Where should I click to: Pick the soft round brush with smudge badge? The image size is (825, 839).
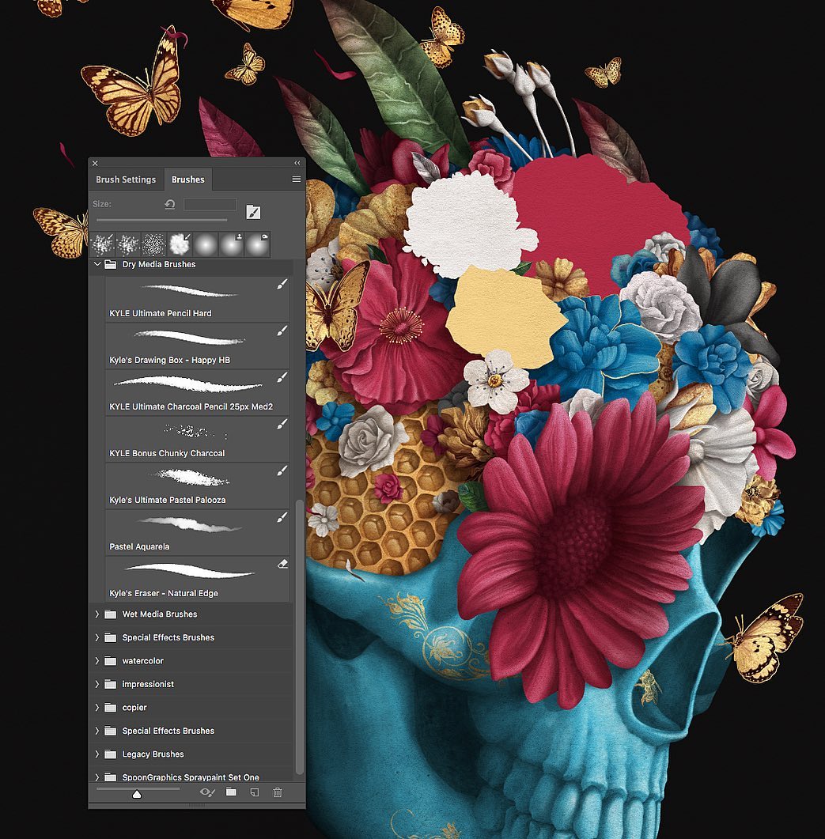[258, 244]
